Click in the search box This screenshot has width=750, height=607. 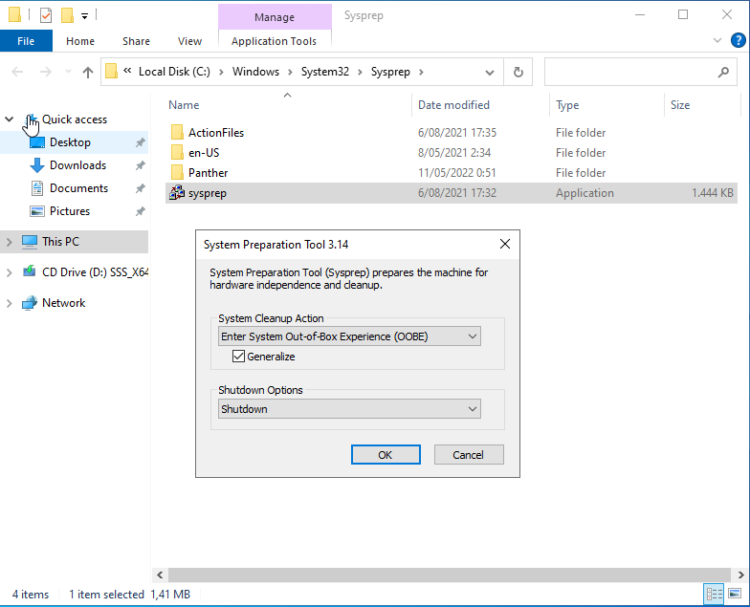coord(641,73)
